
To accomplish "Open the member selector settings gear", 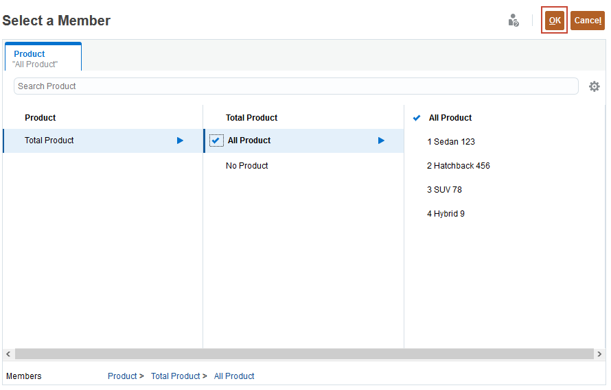I will [x=595, y=86].
